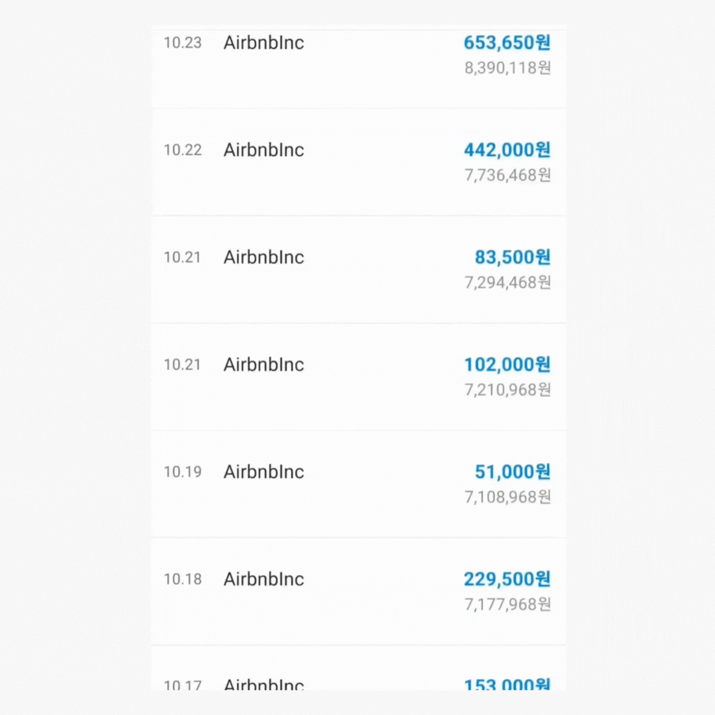Image resolution: width=715 pixels, height=715 pixels.
Task: Click AirbnbInc on the 10.18 row
Action: click(x=264, y=579)
